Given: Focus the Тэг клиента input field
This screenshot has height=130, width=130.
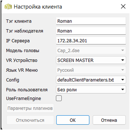Looking at the screenshot, I should click(x=91, y=21).
